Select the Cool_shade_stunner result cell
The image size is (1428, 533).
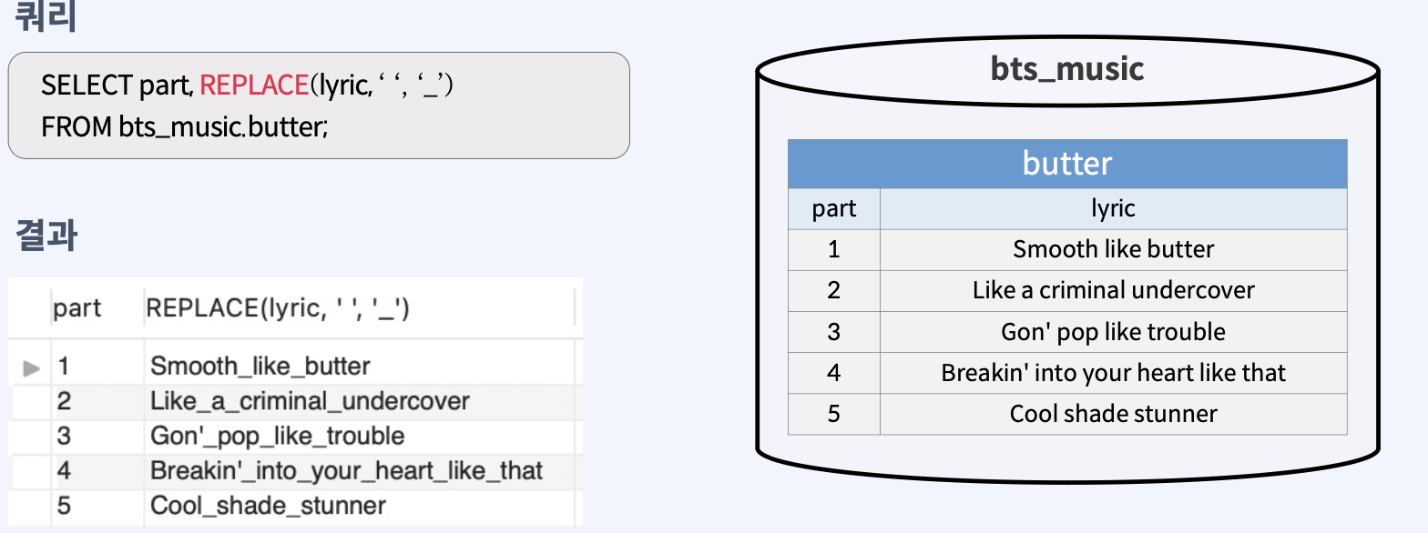point(268,506)
